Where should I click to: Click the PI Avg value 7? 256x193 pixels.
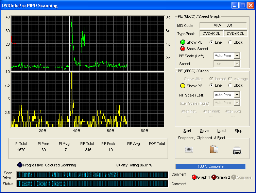coord(66,150)
